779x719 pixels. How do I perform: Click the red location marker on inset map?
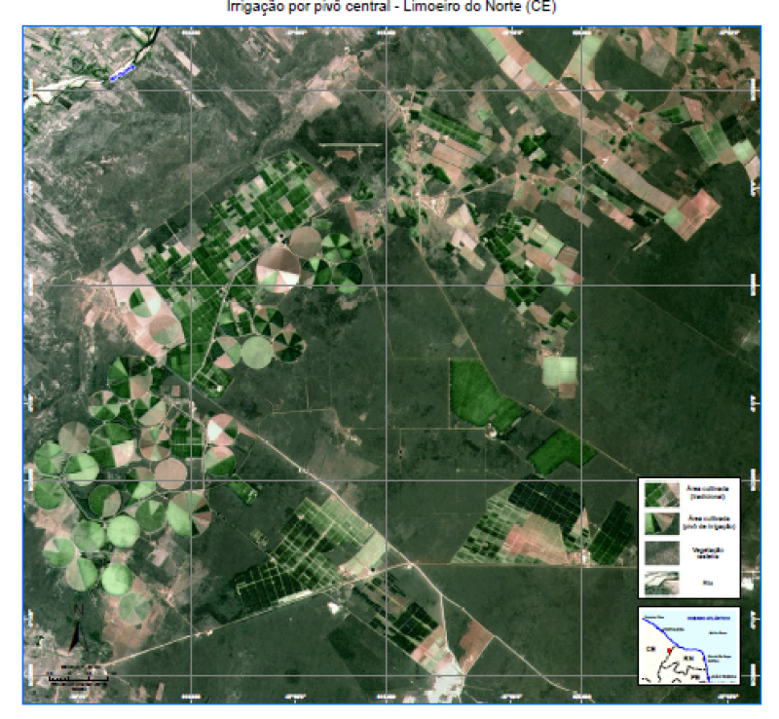tap(669, 651)
